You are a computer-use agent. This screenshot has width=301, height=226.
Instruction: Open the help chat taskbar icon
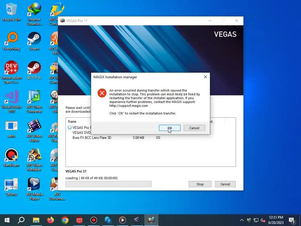click(108, 220)
